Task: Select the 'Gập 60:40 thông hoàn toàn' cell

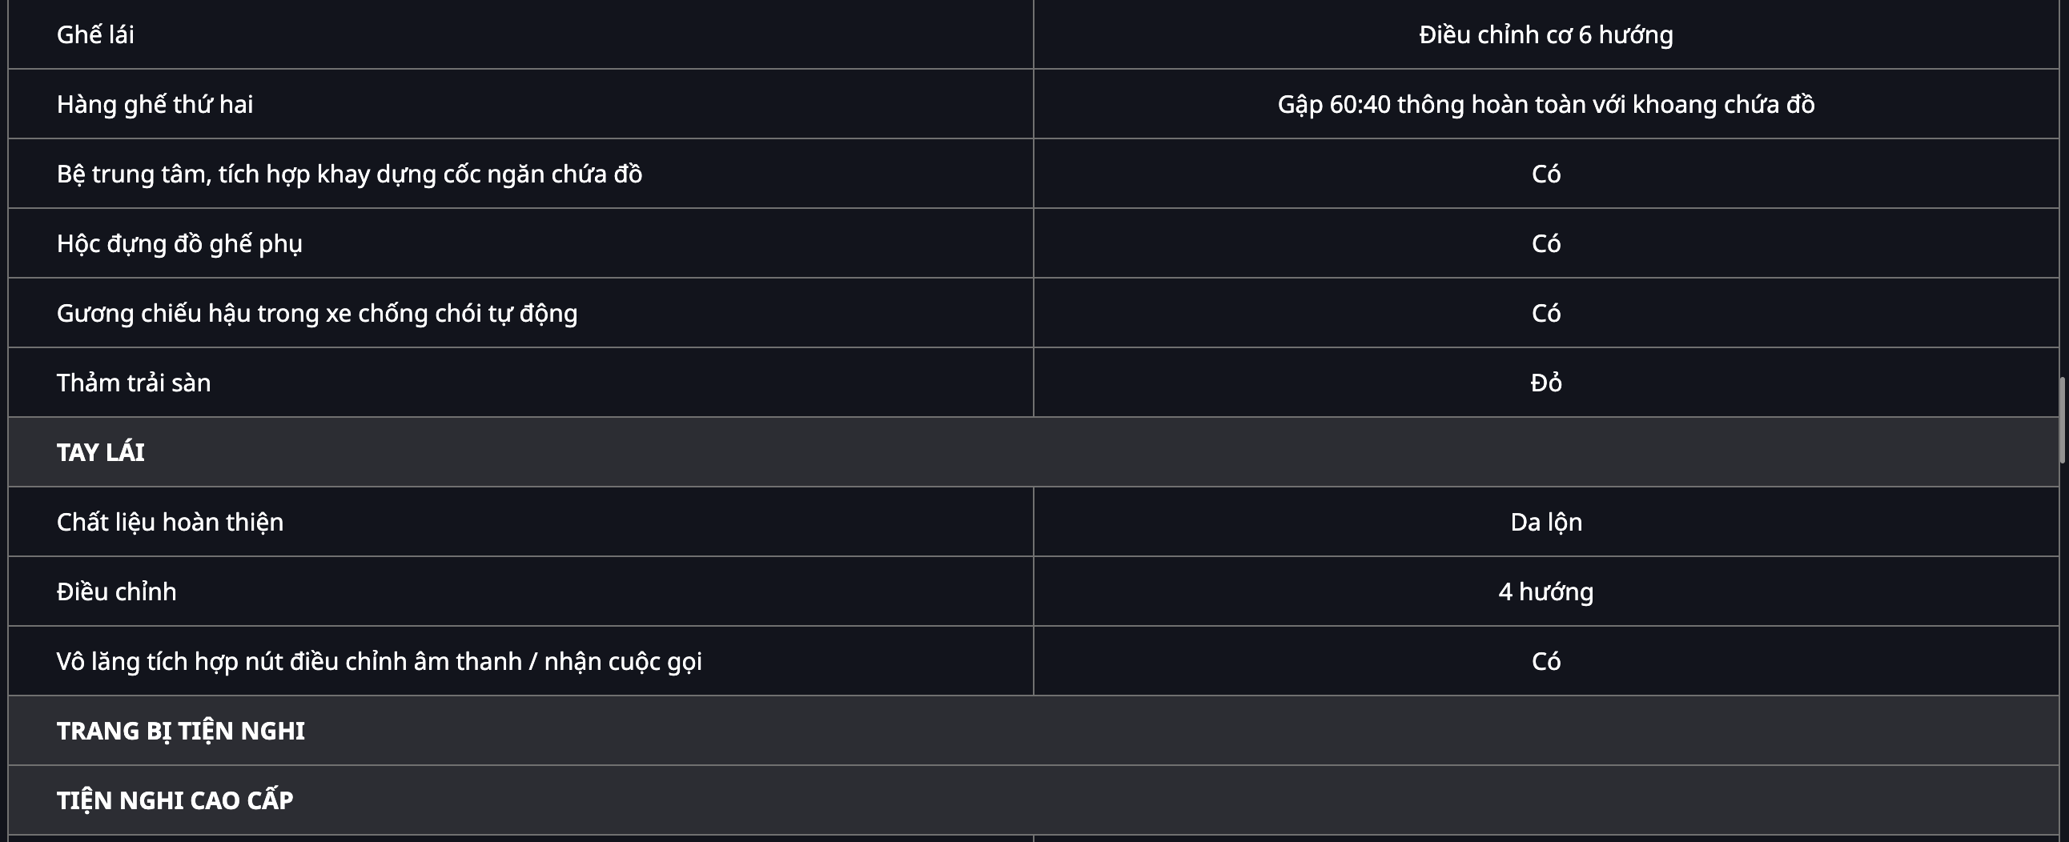Action: [1545, 104]
